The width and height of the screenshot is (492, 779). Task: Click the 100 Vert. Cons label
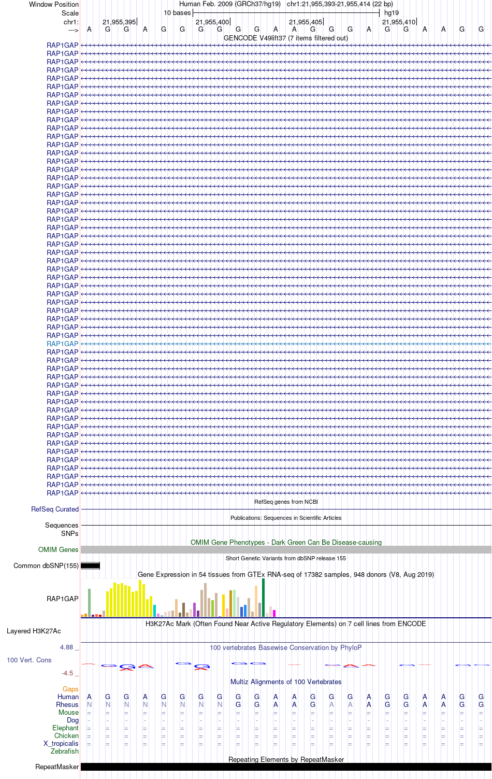[29, 660]
